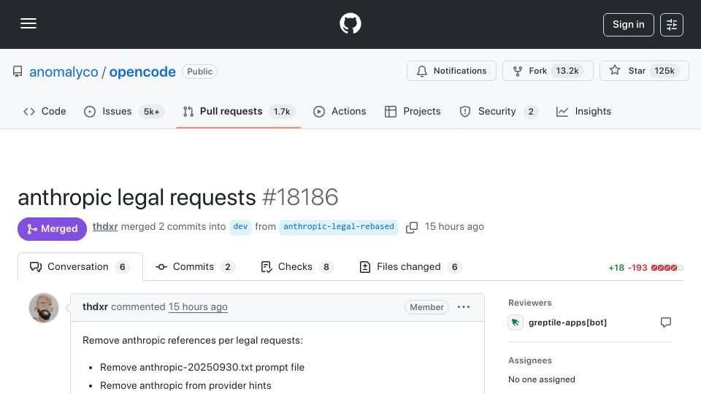Switch to the Conversation tab
This screenshot has height=394, width=701.
(x=80, y=267)
